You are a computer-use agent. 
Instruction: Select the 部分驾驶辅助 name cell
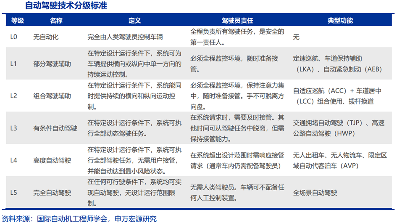point(52,64)
